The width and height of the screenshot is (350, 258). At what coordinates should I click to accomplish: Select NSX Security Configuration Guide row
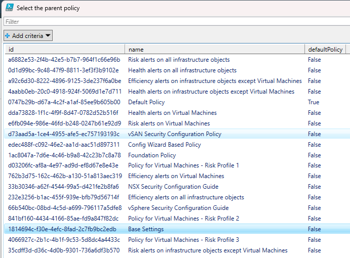pos(174,187)
